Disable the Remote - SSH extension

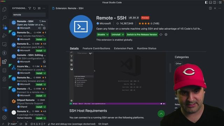pyautogui.click(x=101, y=35)
